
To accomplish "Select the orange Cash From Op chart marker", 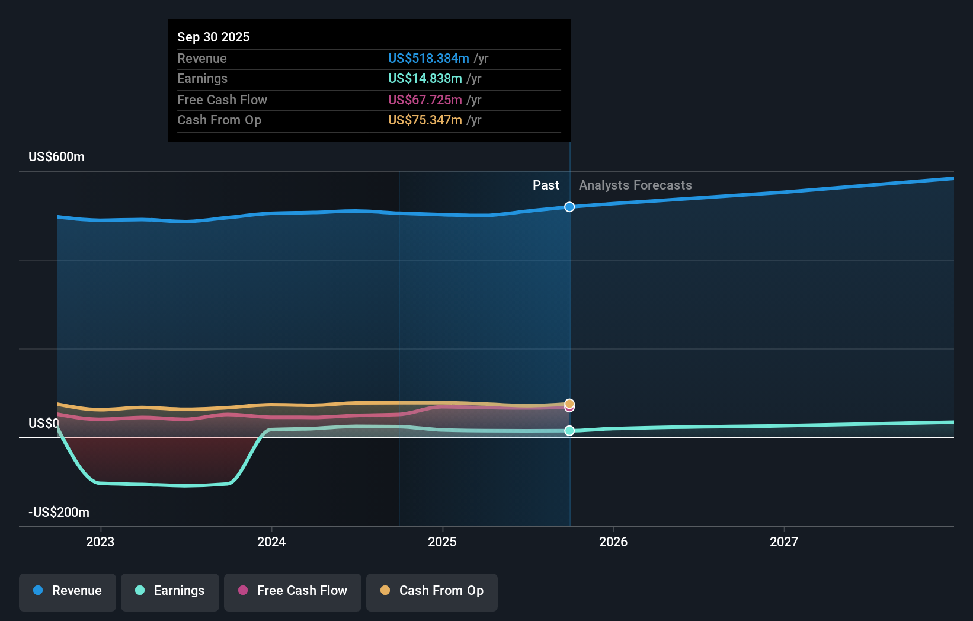I will tap(569, 402).
